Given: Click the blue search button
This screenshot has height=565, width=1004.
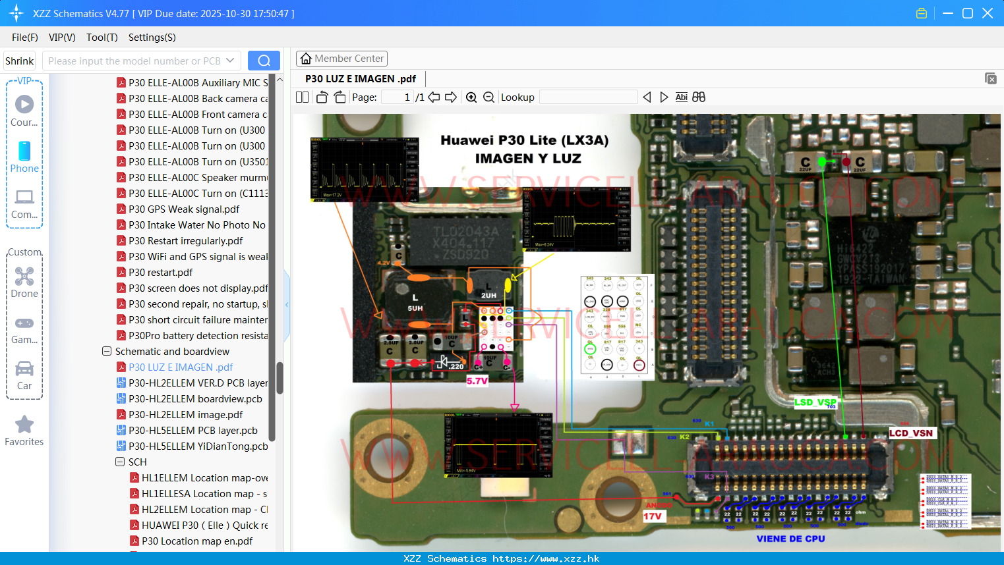Looking at the screenshot, I should [264, 61].
